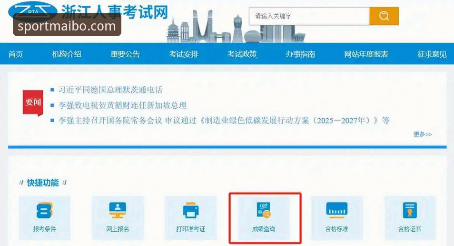
Task: Open the 办事指南 menu item
Action: click(301, 54)
